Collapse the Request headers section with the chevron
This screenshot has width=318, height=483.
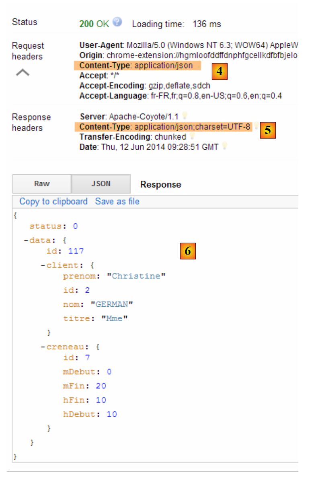[23, 73]
